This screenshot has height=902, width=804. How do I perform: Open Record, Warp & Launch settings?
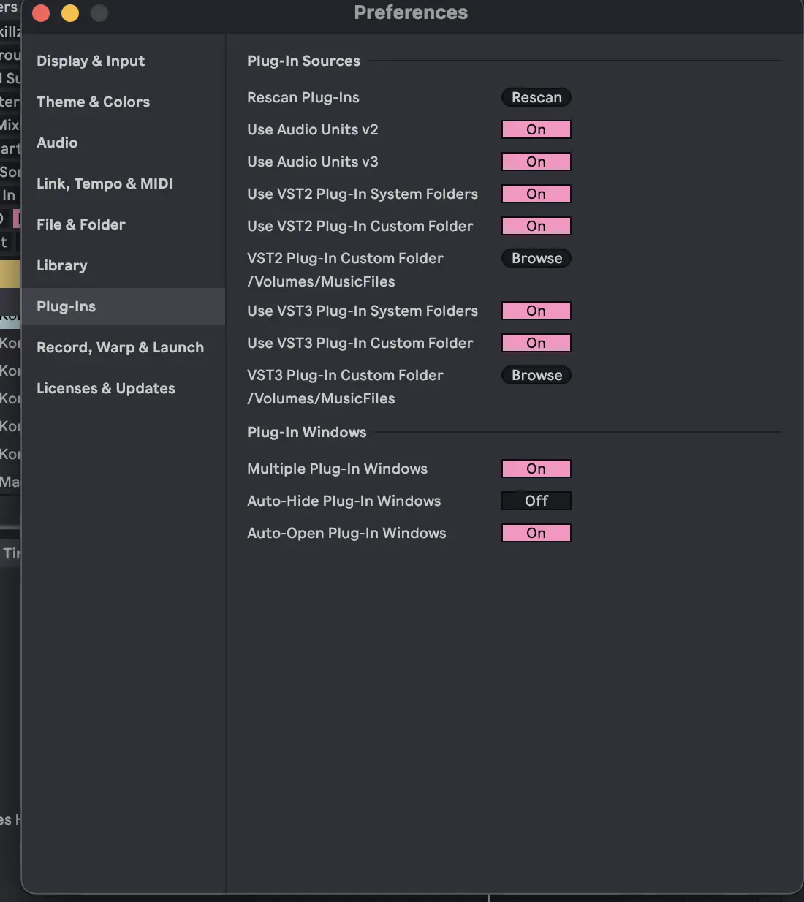(120, 347)
